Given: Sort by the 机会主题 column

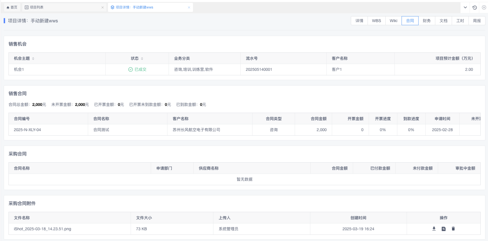Looking at the screenshot, I should tap(33, 59).
